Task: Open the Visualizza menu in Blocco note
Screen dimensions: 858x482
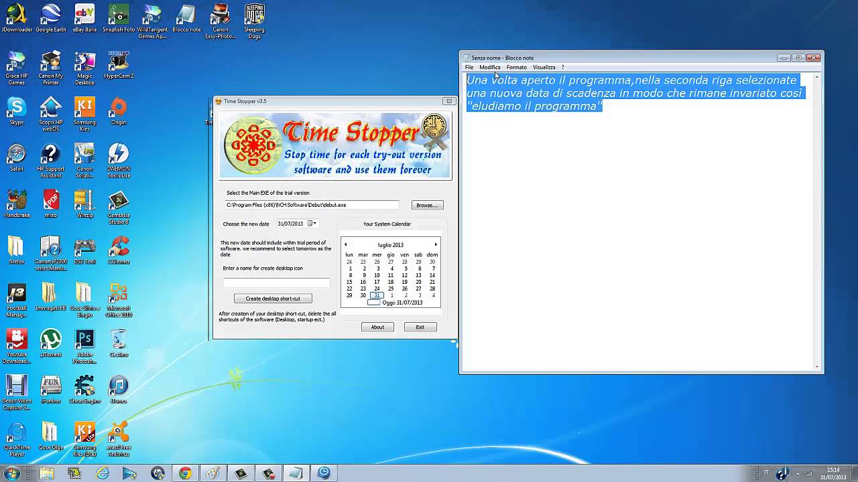Action: coord(544,67)
